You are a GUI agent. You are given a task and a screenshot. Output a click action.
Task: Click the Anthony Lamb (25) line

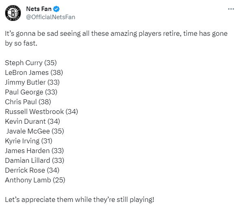[35, 180]
